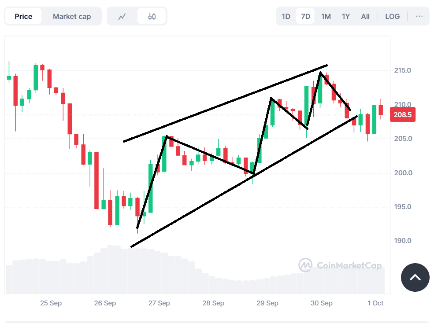Toggle LOG scale
The height and width of the screenshot is (323, 434).
pyautogui.click(x=392, y=17)
